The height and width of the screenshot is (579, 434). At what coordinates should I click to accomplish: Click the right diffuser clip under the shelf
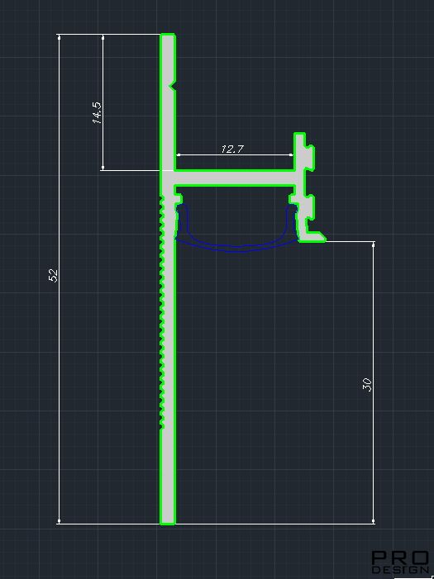click(x=293, y=198)
